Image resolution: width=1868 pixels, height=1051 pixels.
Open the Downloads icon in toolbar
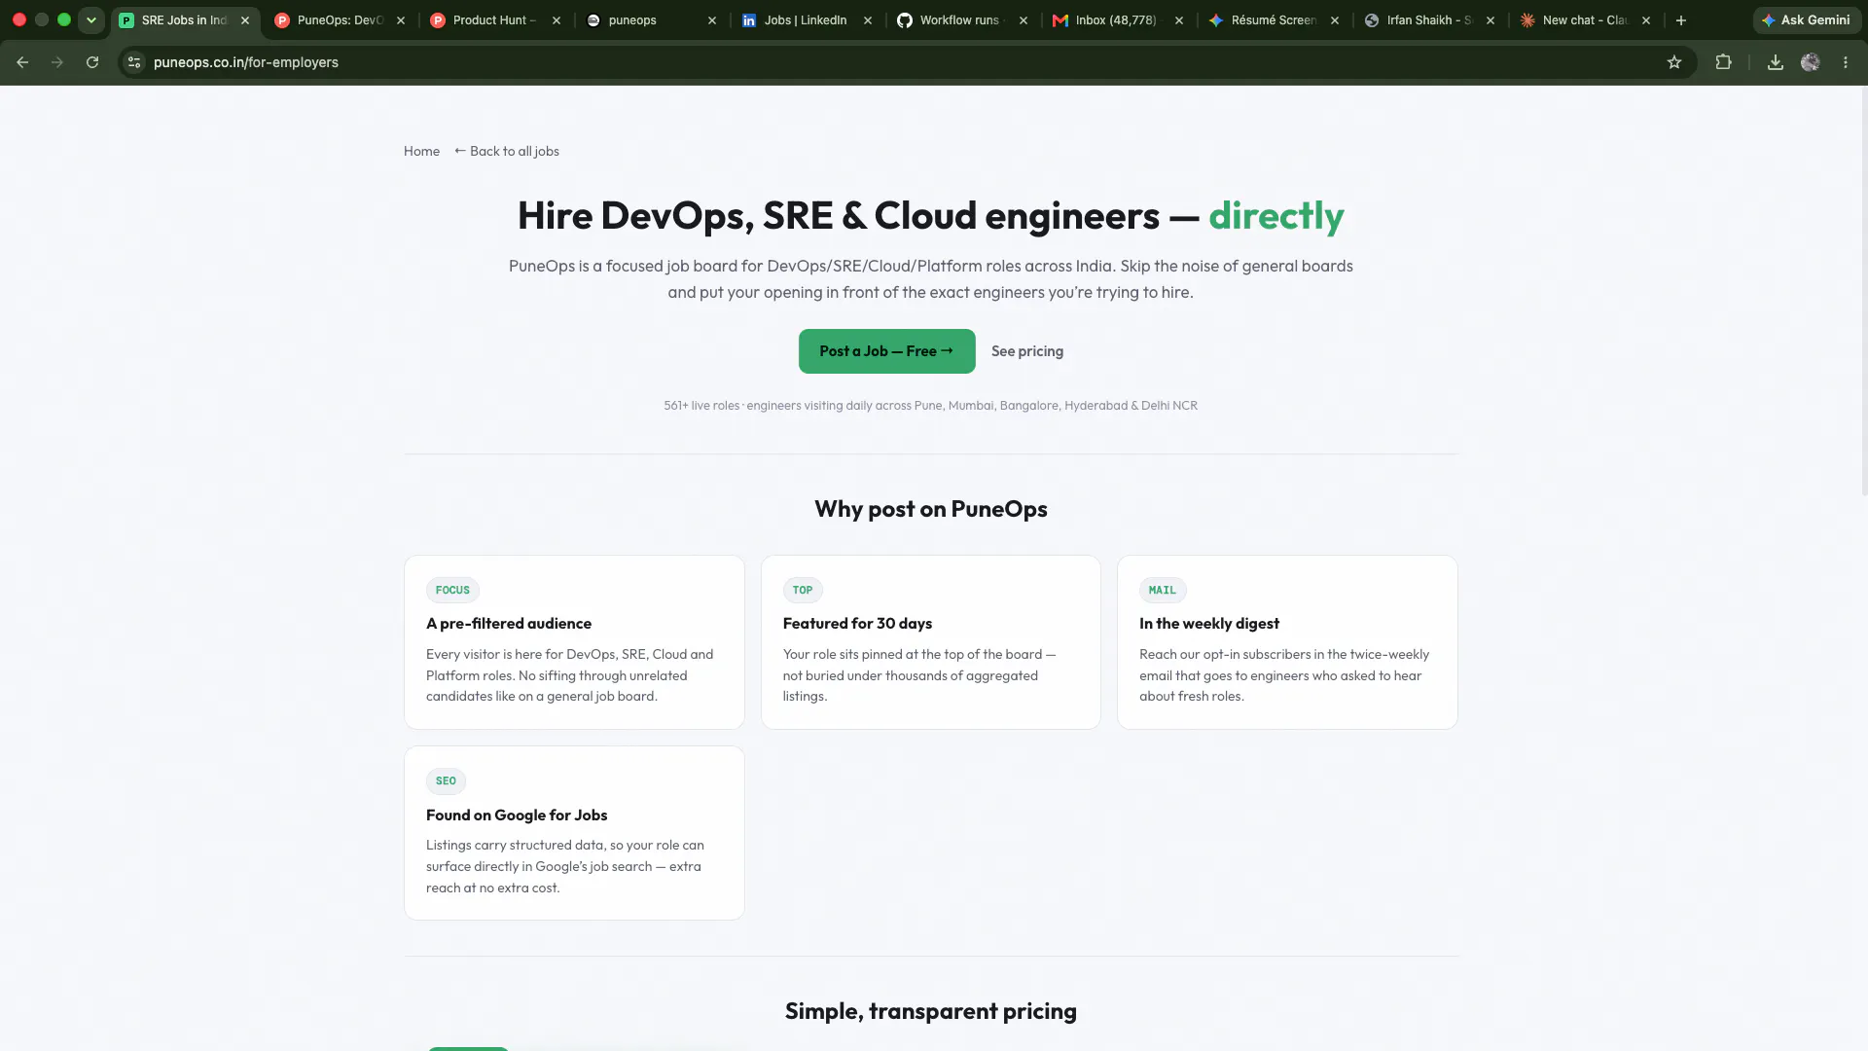coord(1776,62)
